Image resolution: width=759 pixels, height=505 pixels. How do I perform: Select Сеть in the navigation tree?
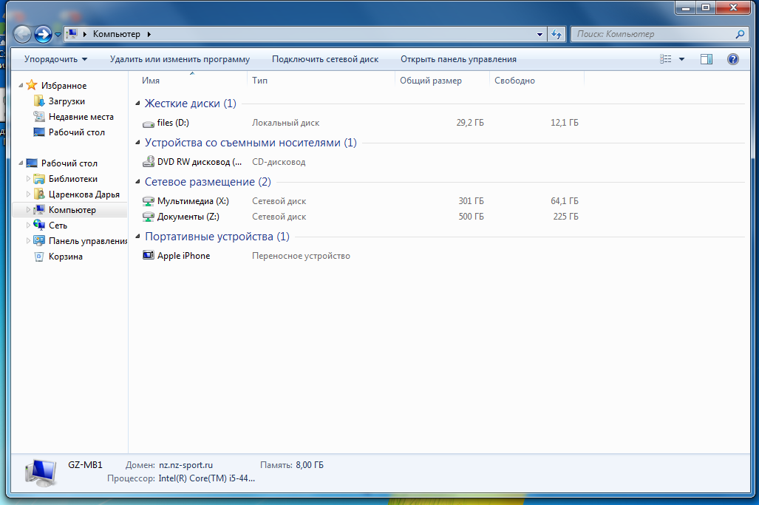[x=58, y=226]
